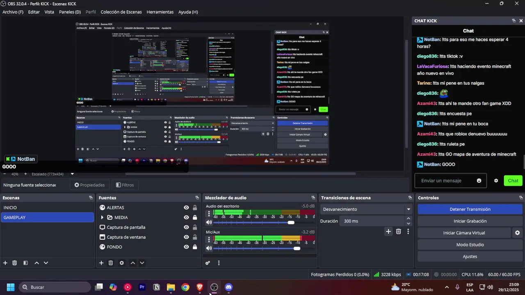
Task: Open Modo Estudio
Action: click(470, 245)
